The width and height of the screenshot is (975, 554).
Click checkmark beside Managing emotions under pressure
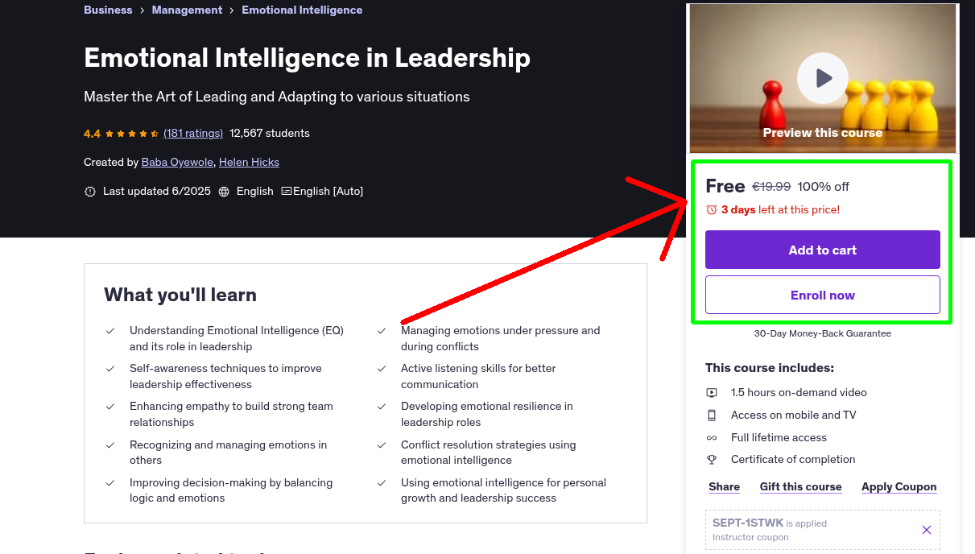[x=382, y=331]
